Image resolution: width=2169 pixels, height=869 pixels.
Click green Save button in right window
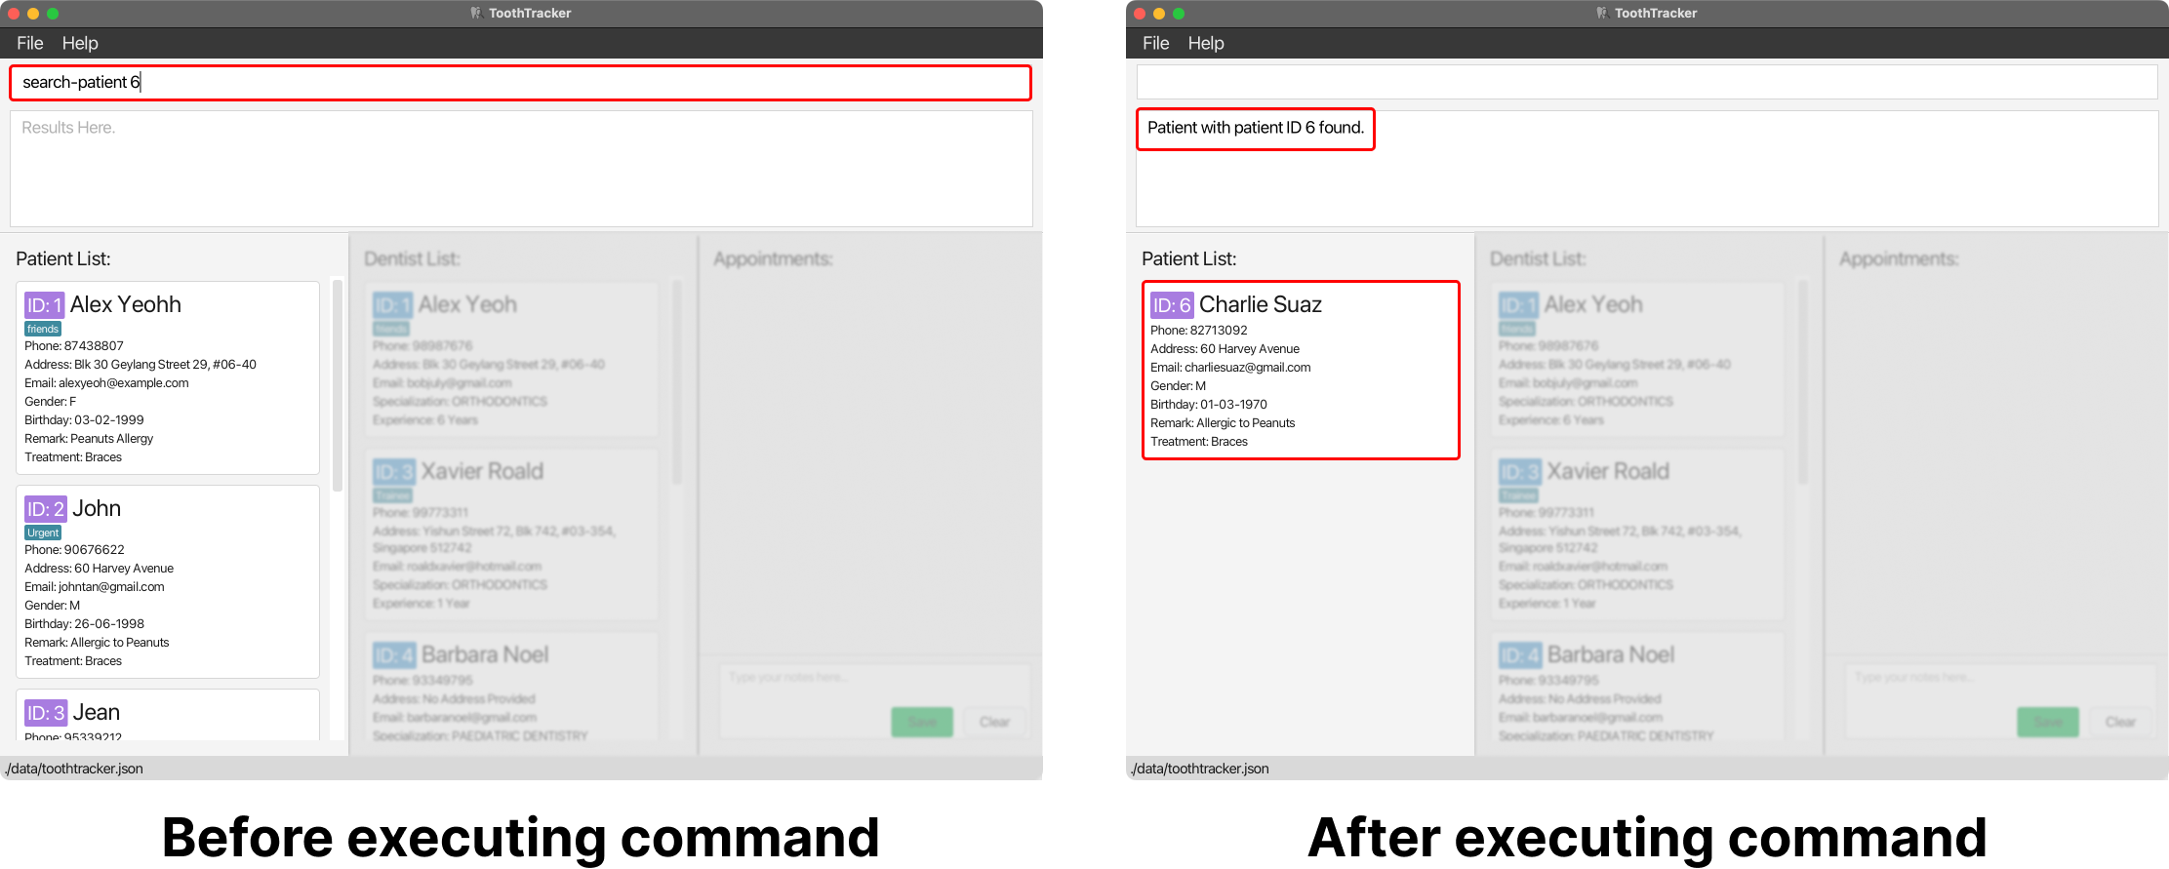pos(2048,722)
